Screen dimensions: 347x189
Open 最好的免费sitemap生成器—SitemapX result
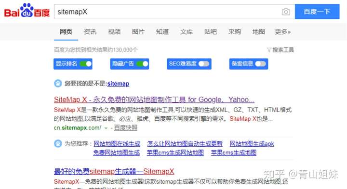pyautogui.click(x=114, y=171)
